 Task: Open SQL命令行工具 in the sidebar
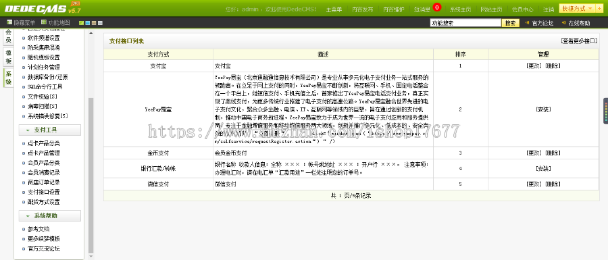45,87
